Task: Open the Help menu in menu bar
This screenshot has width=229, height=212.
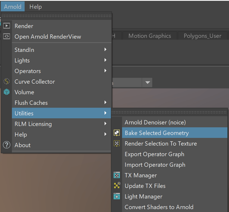Action: tap(35, 7)
